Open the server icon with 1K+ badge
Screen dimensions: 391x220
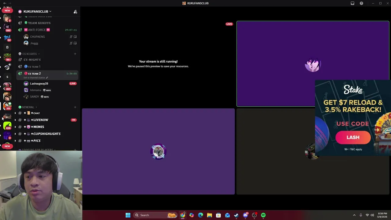7,57
